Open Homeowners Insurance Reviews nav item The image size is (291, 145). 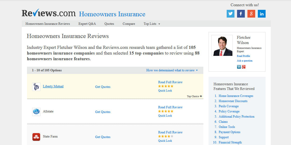48,24
